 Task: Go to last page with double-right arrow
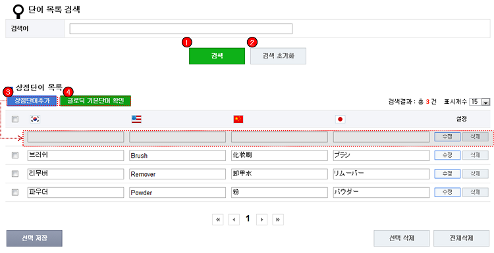[278, 219]
